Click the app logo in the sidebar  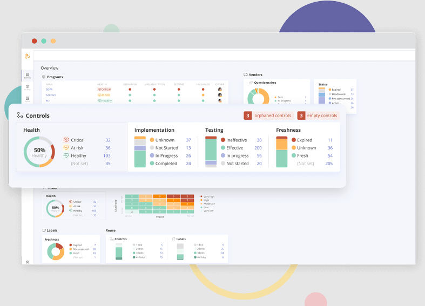tap(28, 56)
